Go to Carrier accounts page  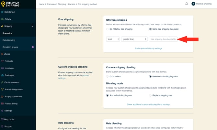(x=12, y=82)
